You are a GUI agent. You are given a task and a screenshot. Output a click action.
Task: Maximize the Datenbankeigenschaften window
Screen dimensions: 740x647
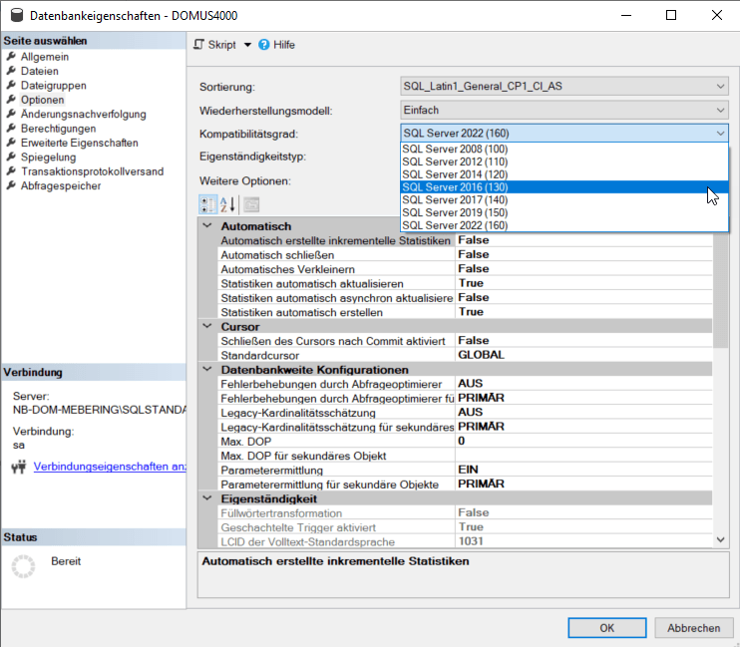point(670,15)
